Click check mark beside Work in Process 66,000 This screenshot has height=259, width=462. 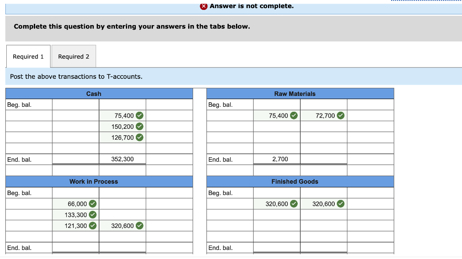[93, 204]
